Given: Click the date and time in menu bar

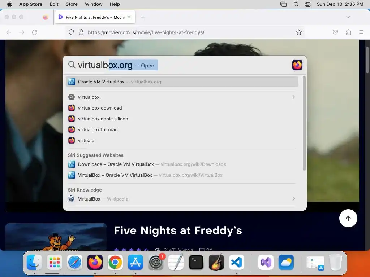Looking at the screenshot, I should [340, 4].
